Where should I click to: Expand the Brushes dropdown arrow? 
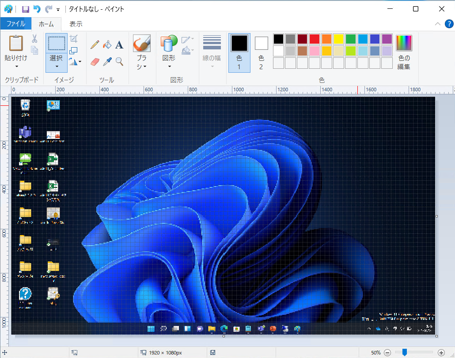click(145, 67)
